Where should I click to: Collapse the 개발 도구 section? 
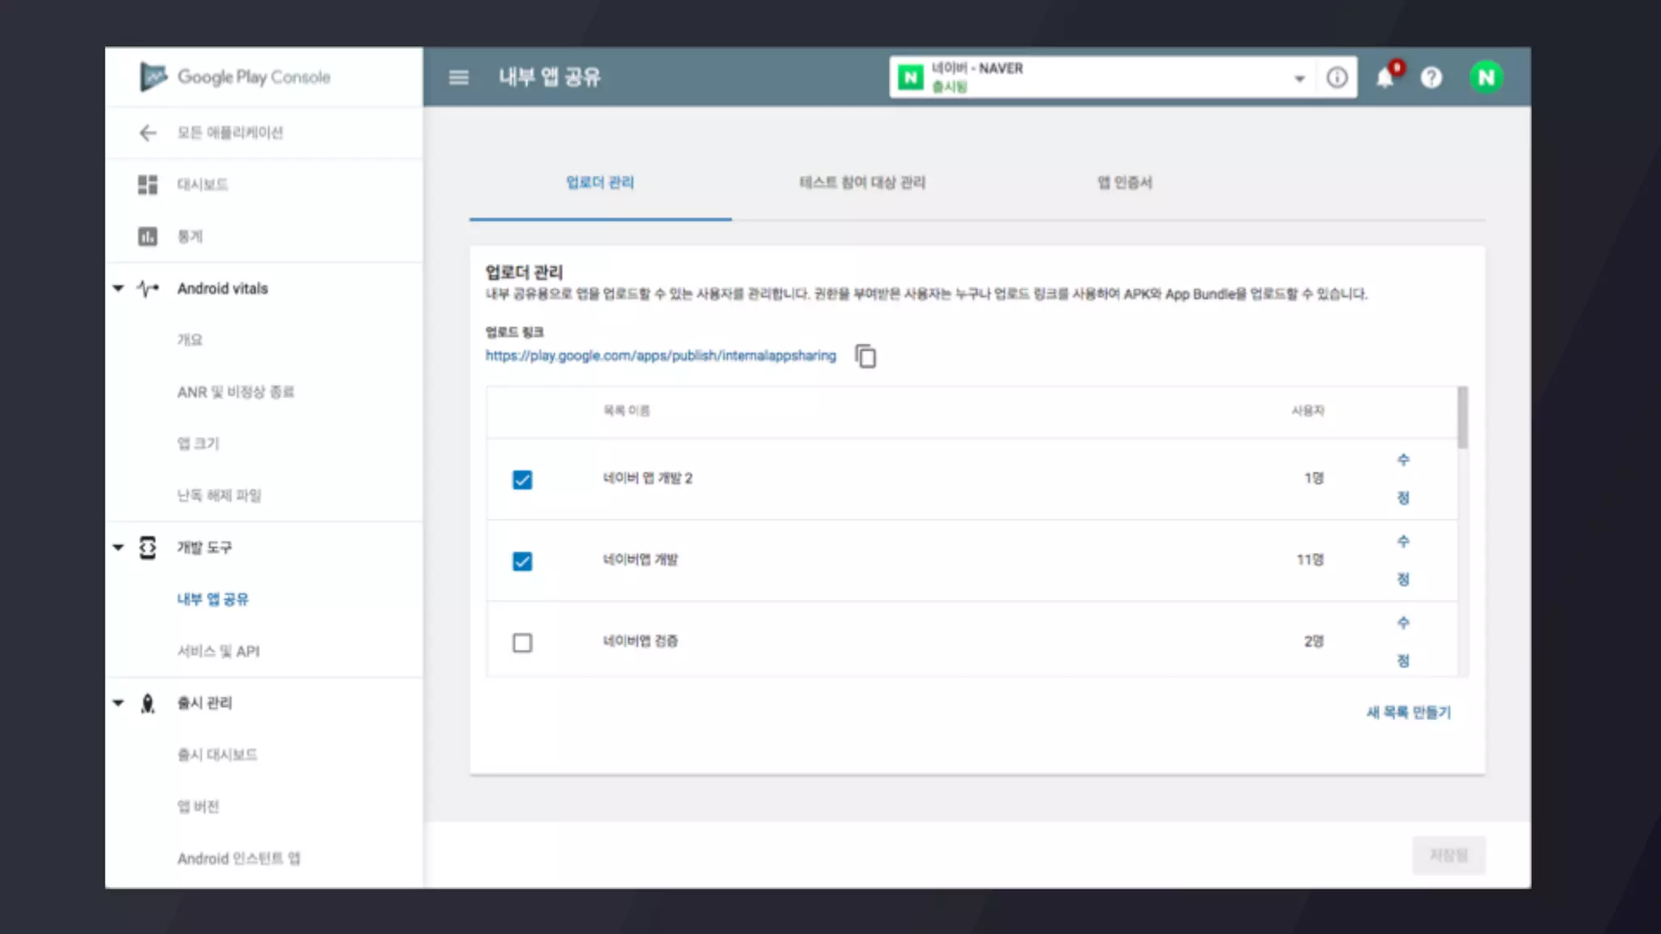click(118, 548)
